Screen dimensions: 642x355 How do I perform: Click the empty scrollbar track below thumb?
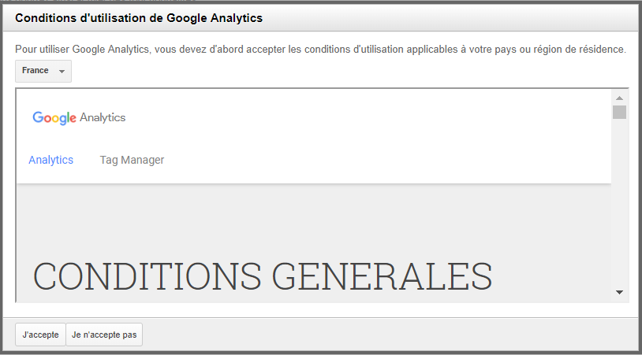click(619, 203)
